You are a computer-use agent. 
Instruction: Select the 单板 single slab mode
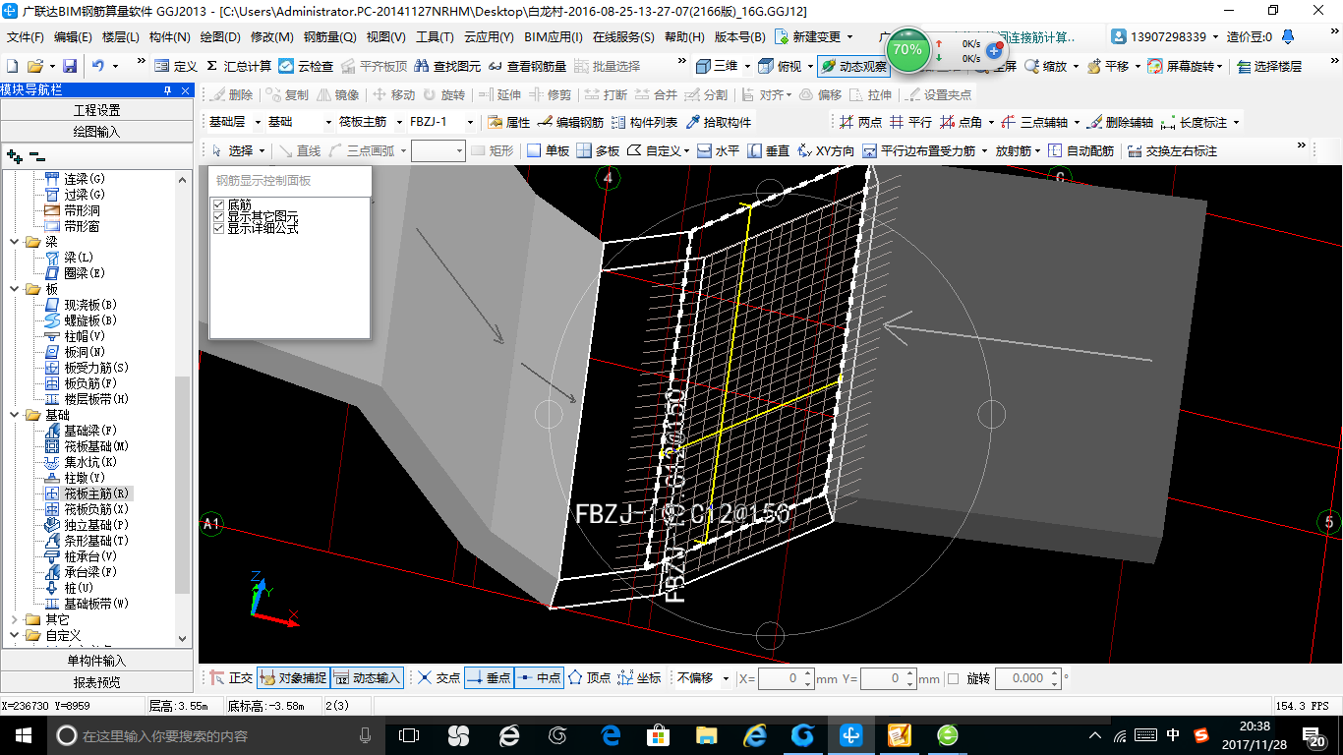point(548,150)
